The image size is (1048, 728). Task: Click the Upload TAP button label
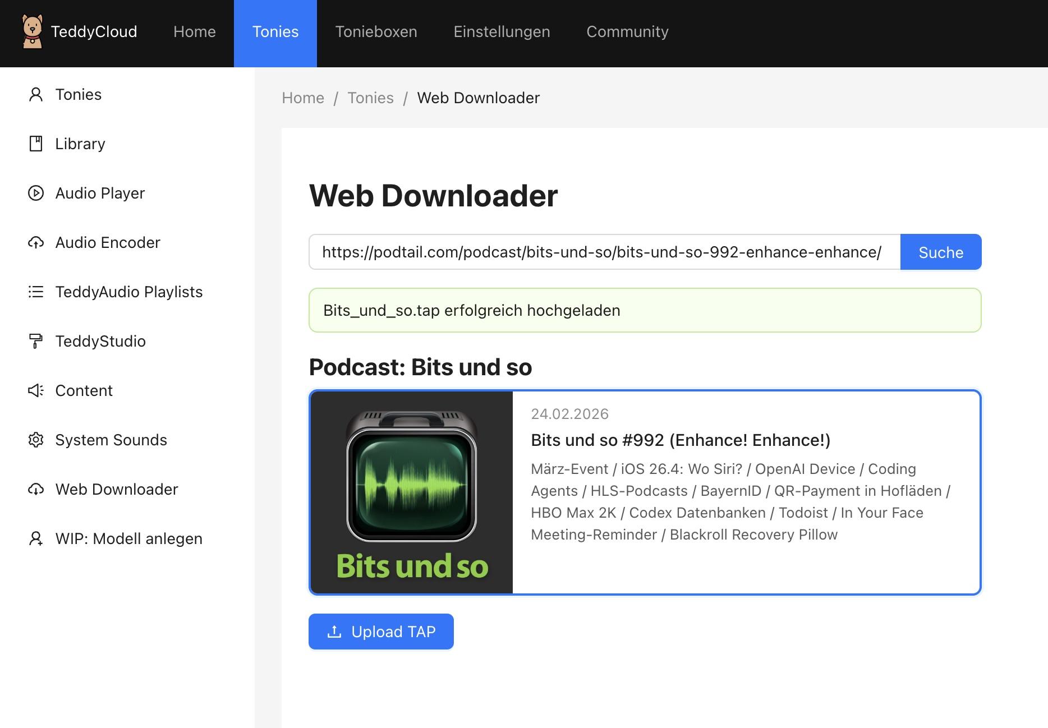pos(393,632)
